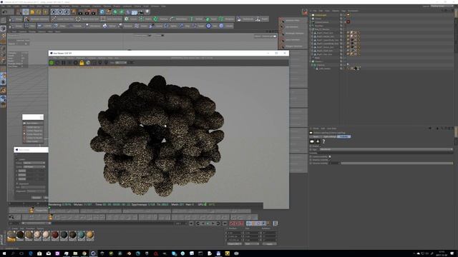Open the Size mode dropdown in Coordinates panel
The width and height of the screenshot is (458, 257).
click(x=251, y=244)
